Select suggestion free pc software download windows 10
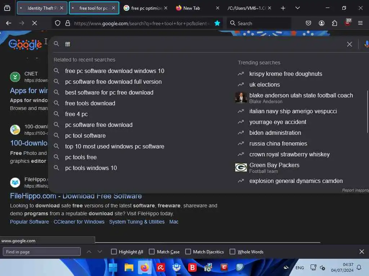The width and height of the screenshot is (369, 276). 115,71
